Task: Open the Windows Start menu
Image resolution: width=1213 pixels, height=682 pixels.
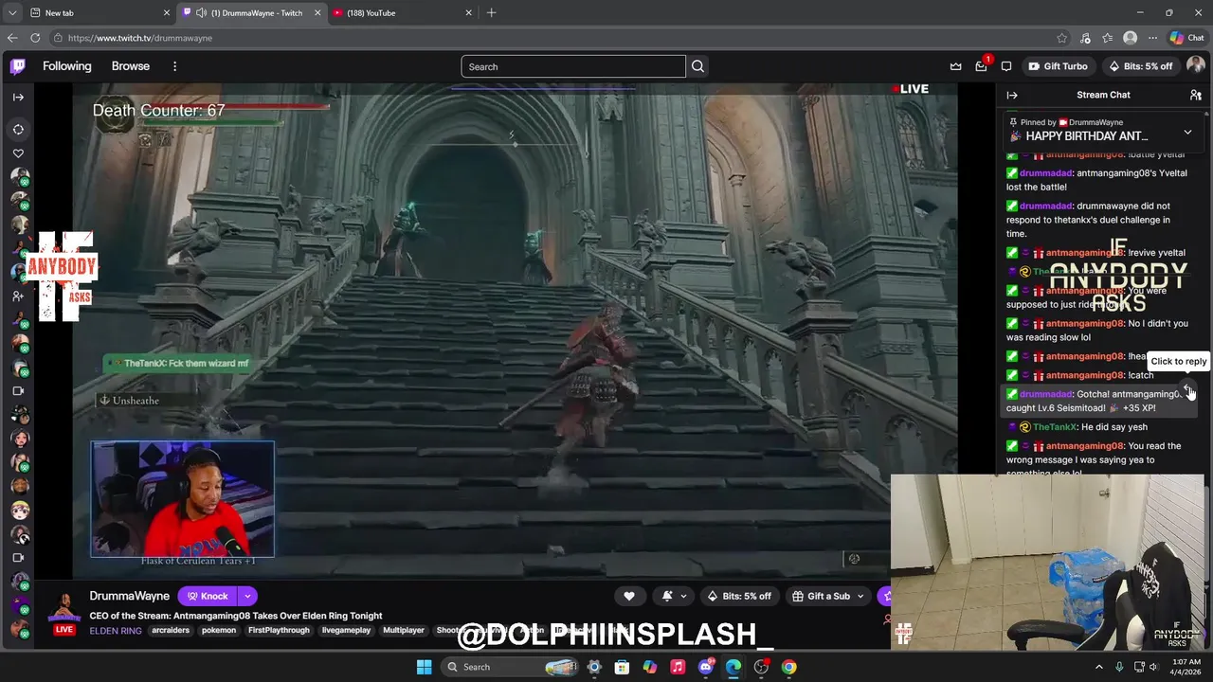Action: (424, 667)
